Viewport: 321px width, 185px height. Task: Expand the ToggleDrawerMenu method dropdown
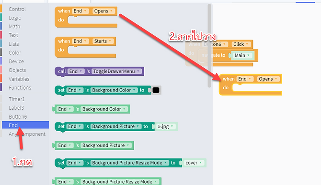tap(117, 72)
